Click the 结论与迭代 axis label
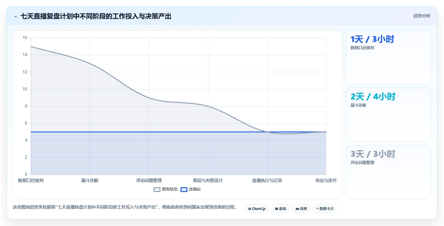Image resolution: width=444 pixels, height=226 pixels. (326, 180)
